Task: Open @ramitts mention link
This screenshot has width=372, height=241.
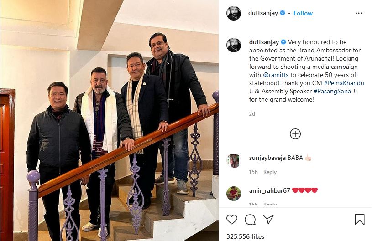Action: pyautogui.click(x=276, y=75)
